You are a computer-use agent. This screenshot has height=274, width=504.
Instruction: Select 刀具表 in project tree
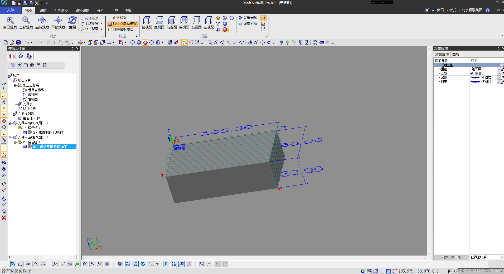28,104
